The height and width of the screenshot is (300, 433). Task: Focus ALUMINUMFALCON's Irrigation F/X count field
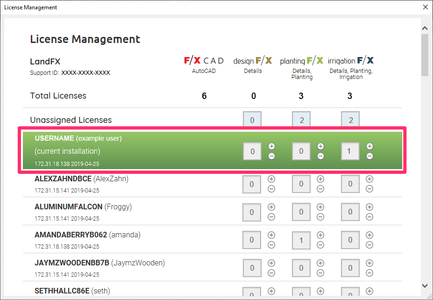(350, 212)
